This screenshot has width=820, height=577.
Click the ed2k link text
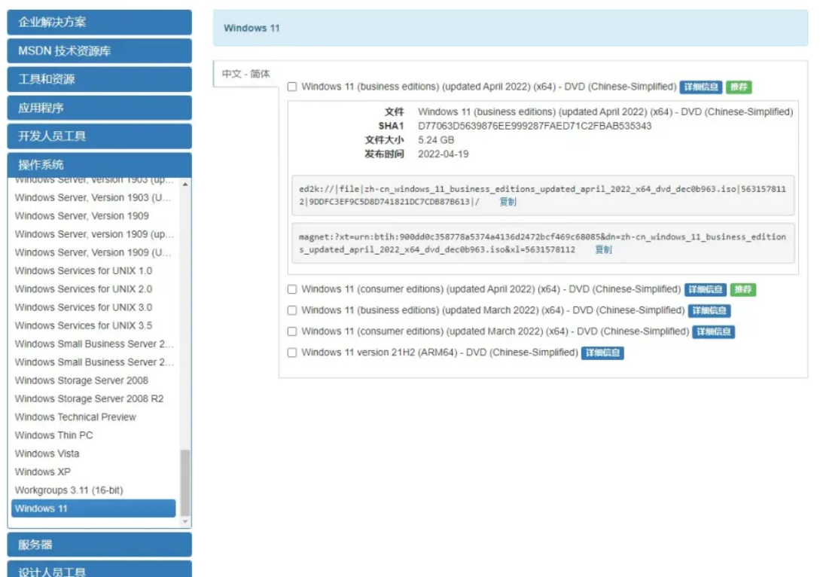tap(542, 195)
